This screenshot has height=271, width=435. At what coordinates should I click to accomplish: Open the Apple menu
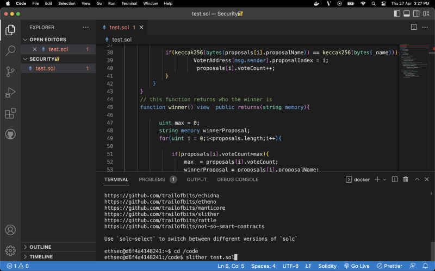(x=8, y=4)
